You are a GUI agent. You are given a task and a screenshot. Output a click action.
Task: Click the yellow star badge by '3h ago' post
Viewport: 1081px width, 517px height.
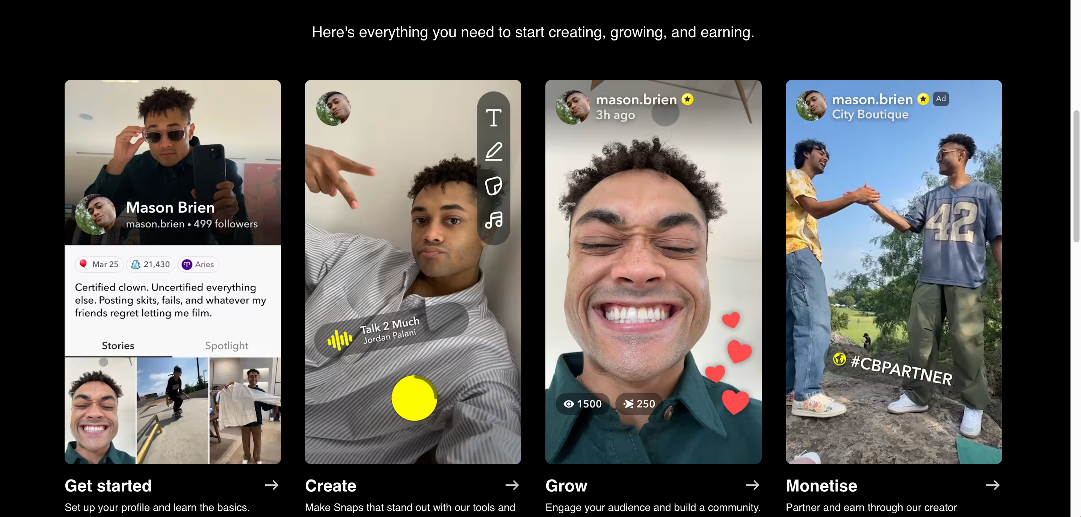(x=687, y=99)
